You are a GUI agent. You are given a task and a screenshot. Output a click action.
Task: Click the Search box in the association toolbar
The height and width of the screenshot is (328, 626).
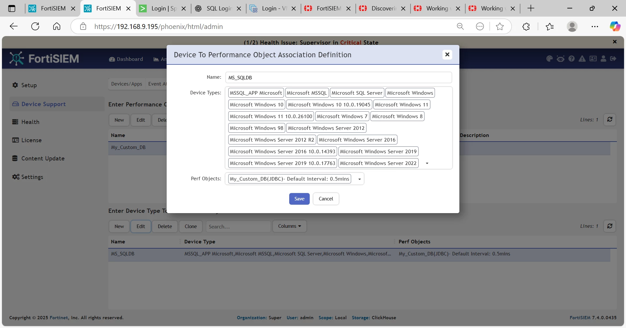pos(238,226)
